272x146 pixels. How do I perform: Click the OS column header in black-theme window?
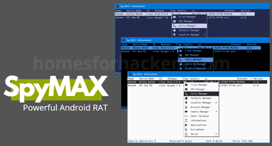pos(154,44)
